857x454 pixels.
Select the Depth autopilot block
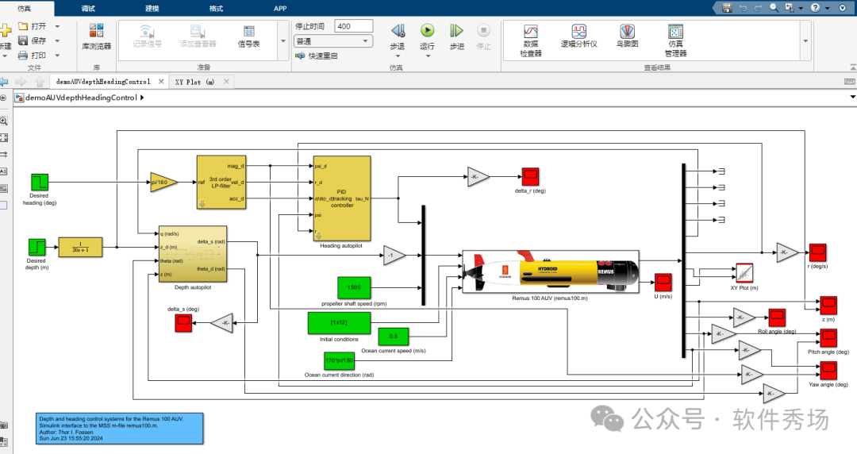pos(193,254)
